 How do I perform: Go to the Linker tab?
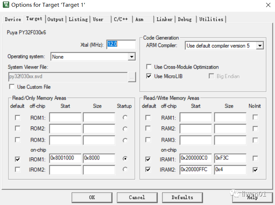pos(165,19)
